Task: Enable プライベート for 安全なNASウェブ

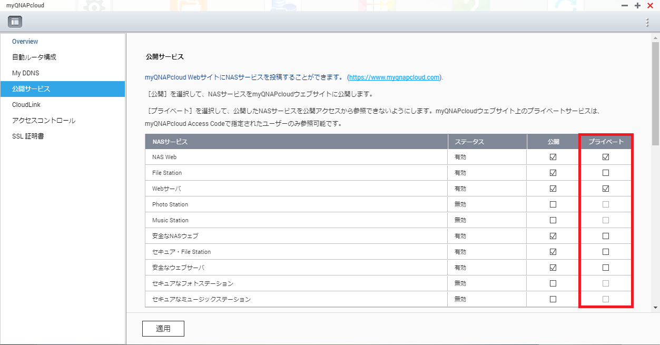Action: pyautogui.click(x=606, y=236)
